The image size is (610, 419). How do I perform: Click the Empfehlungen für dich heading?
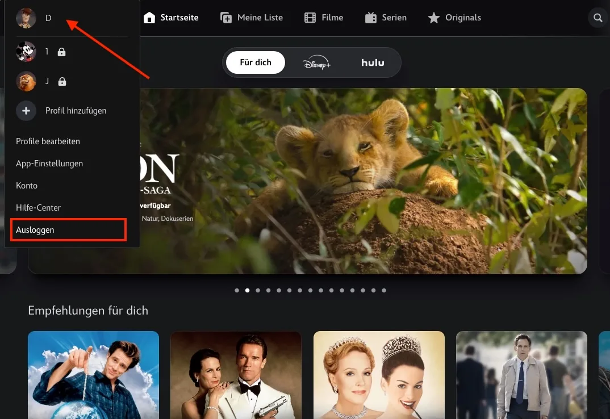88,311
